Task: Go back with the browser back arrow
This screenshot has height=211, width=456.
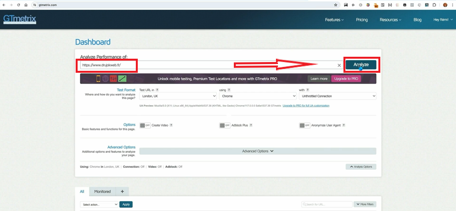Action: (x=4, y=5)
